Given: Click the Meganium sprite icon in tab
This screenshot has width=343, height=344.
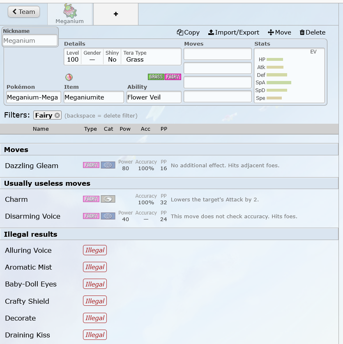Looking at the screenshot, I should [70, 11].
